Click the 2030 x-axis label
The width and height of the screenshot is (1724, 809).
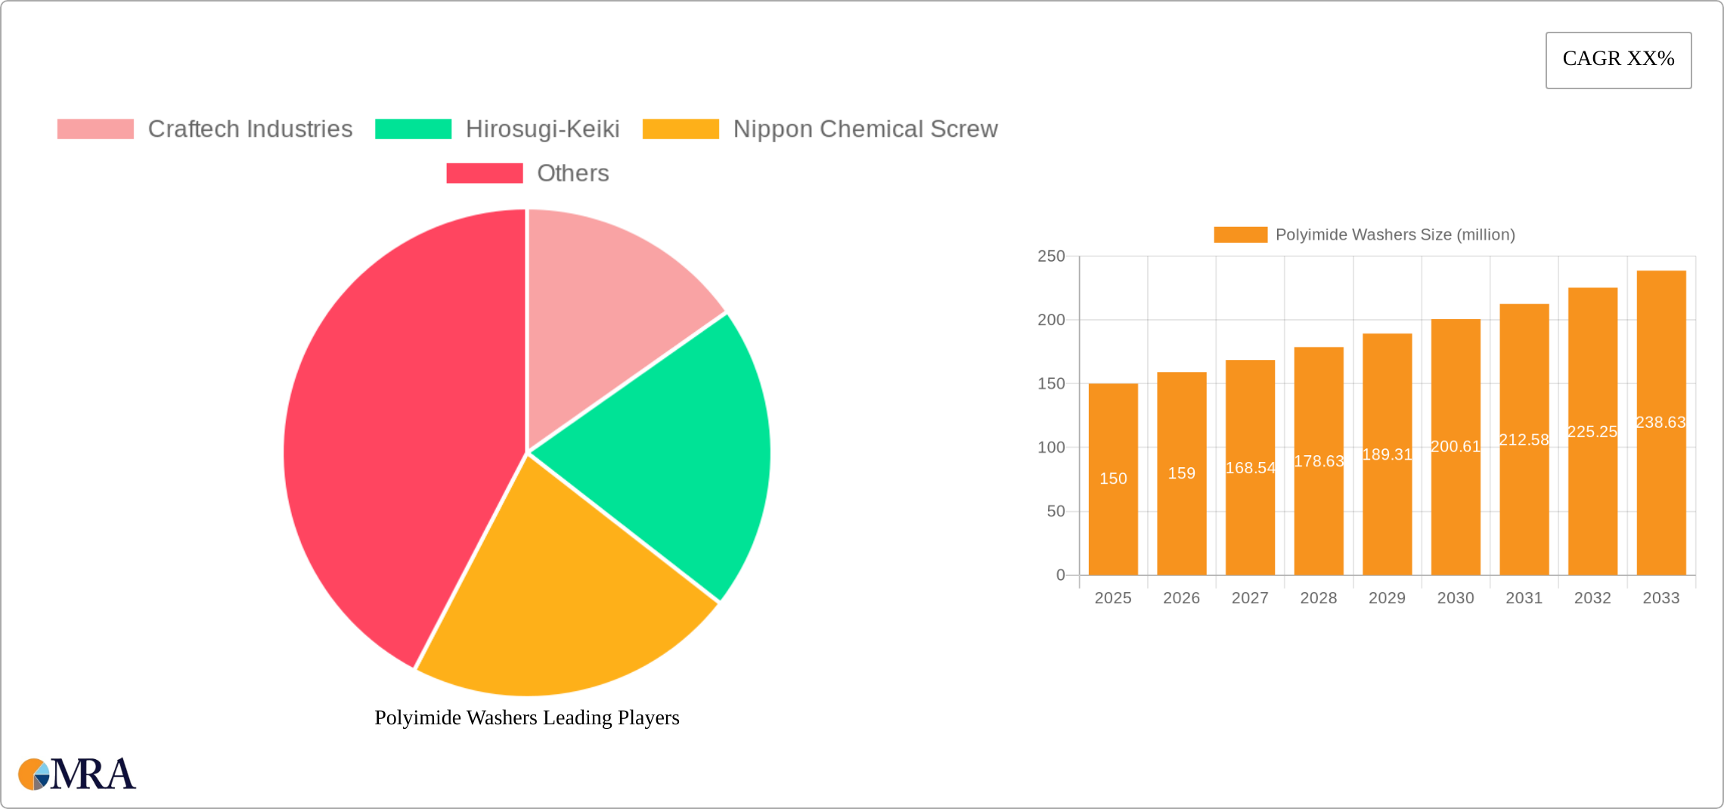tap(1456, 598)
